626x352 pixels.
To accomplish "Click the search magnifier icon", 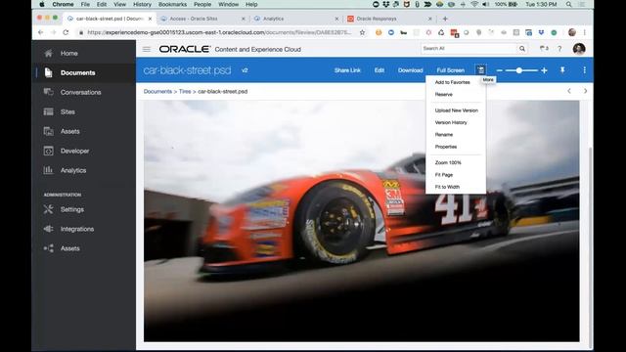I will (521, 49).
